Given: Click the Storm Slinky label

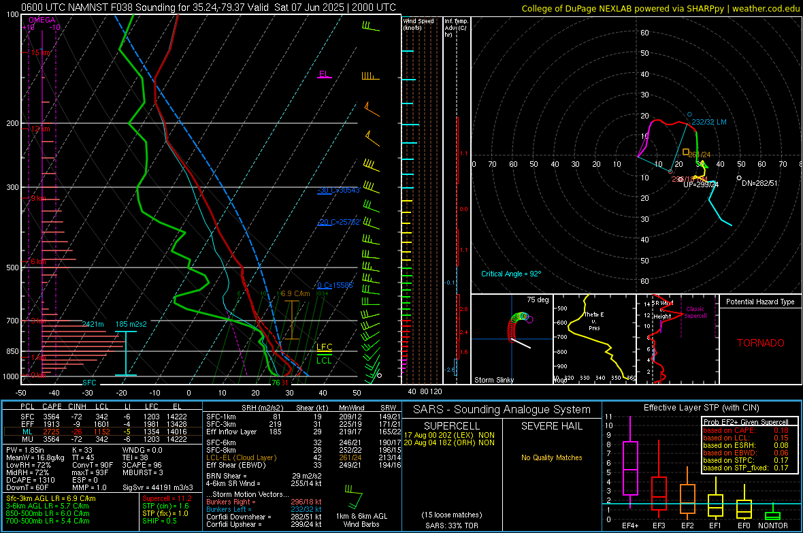Looking at the screenshot, I should coord(494,380).
